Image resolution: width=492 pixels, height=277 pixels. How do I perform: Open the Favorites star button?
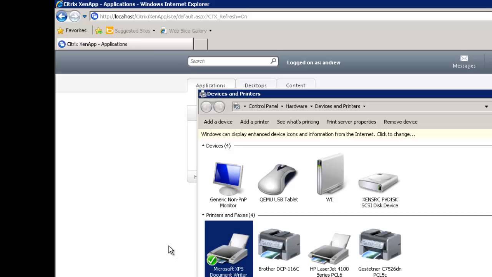pyautogui.click(x=72, y=30)
